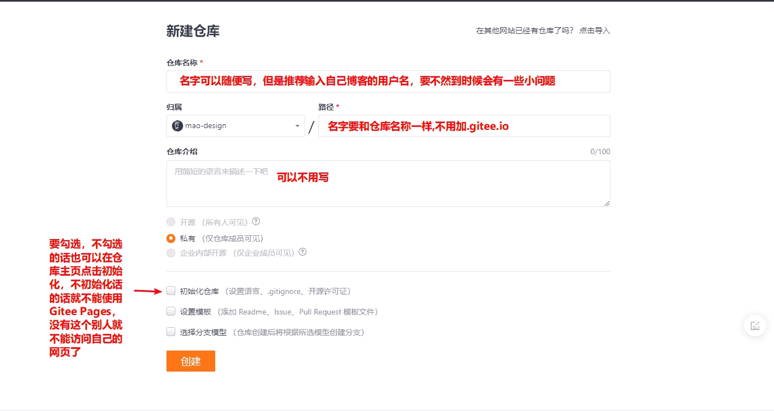Click the help icon beside 开源

pyautogui.click(x=256, y=221)
